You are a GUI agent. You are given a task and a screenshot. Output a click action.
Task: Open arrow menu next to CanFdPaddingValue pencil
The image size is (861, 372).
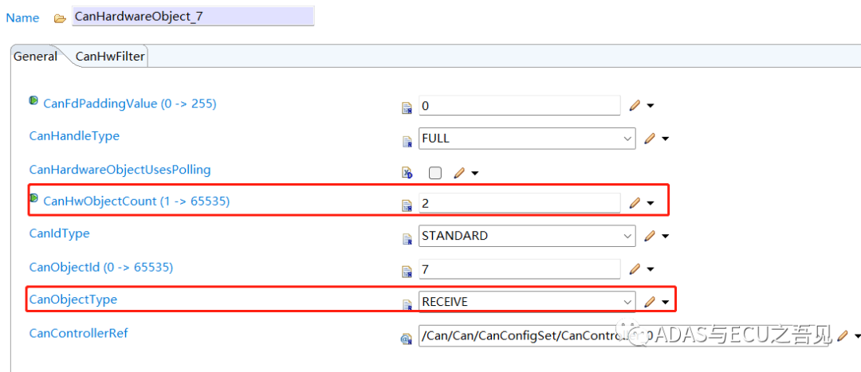tap(651, 105)
